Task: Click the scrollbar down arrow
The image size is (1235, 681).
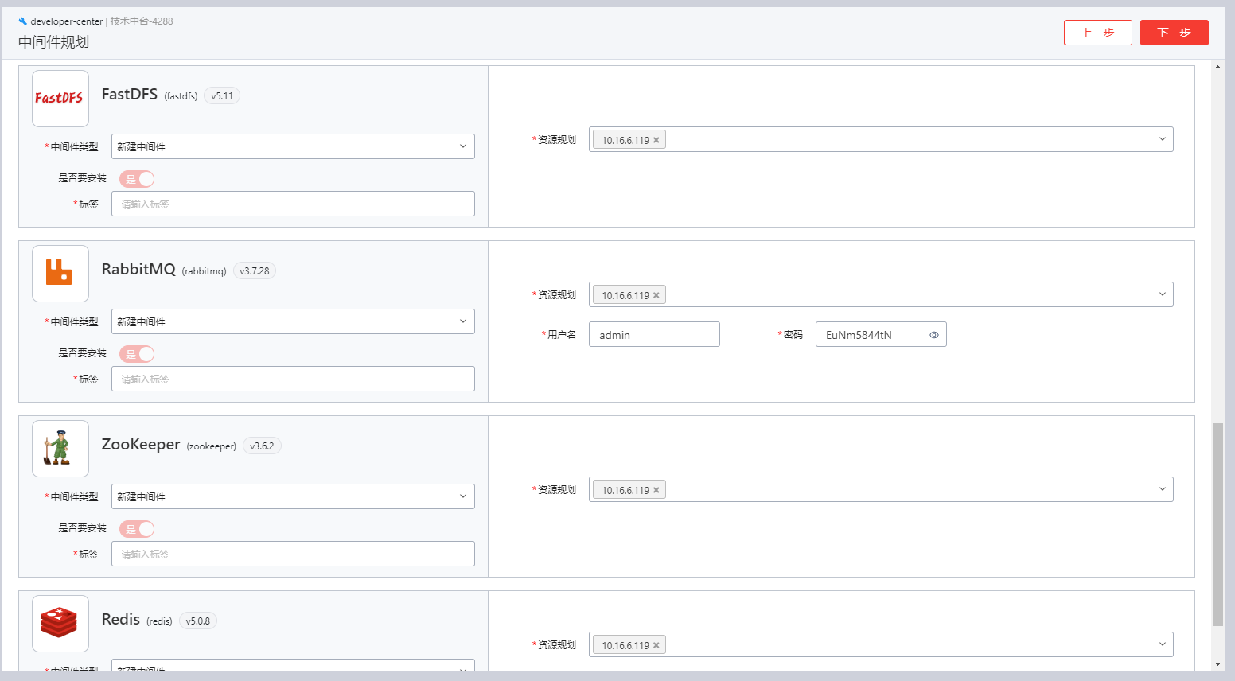Action: pyautogui.click(x=1217, y=664)
